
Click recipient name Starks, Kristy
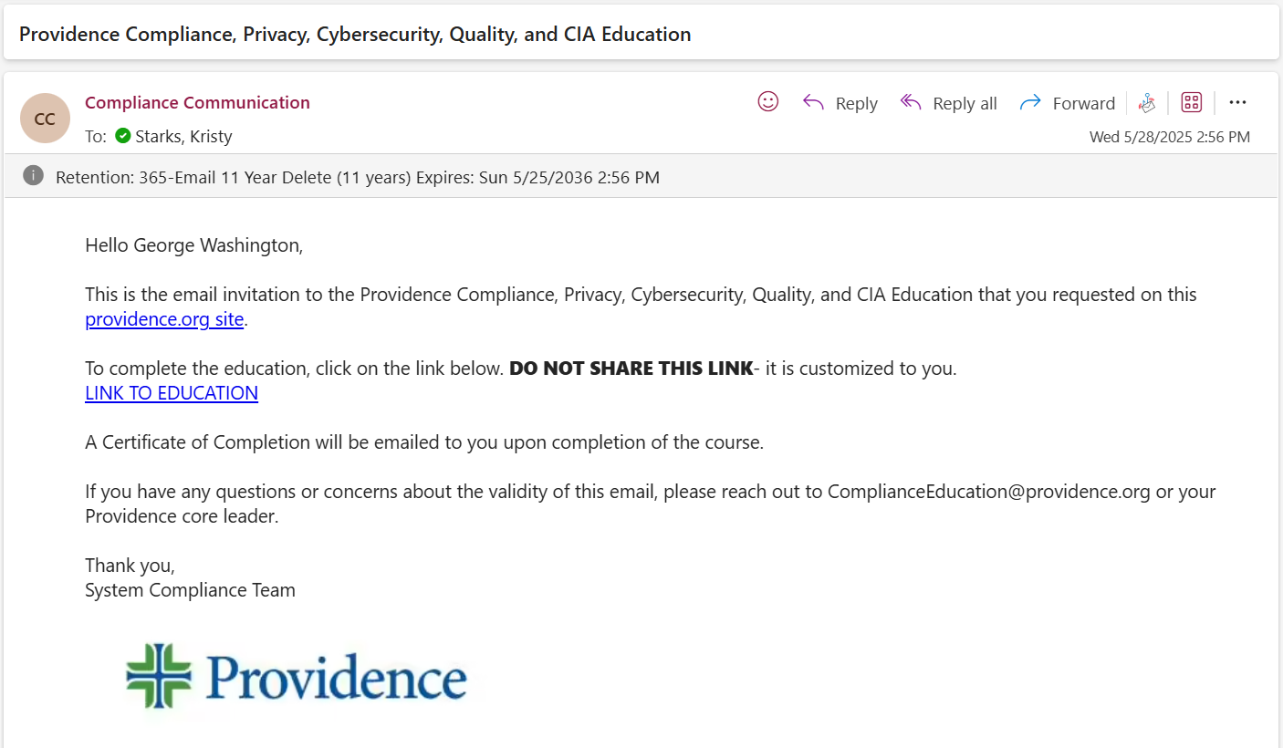(183, 137)
